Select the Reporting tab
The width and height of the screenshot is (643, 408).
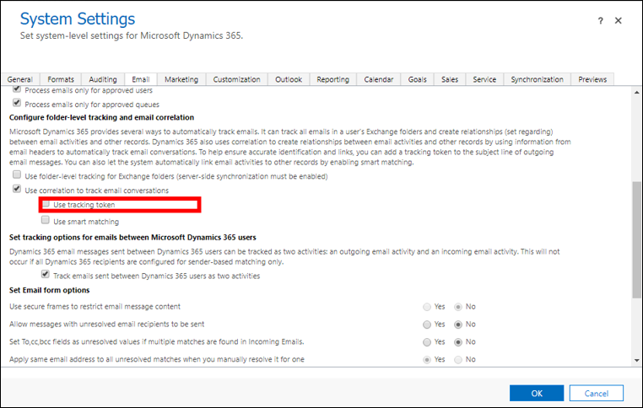click(332, 79)
